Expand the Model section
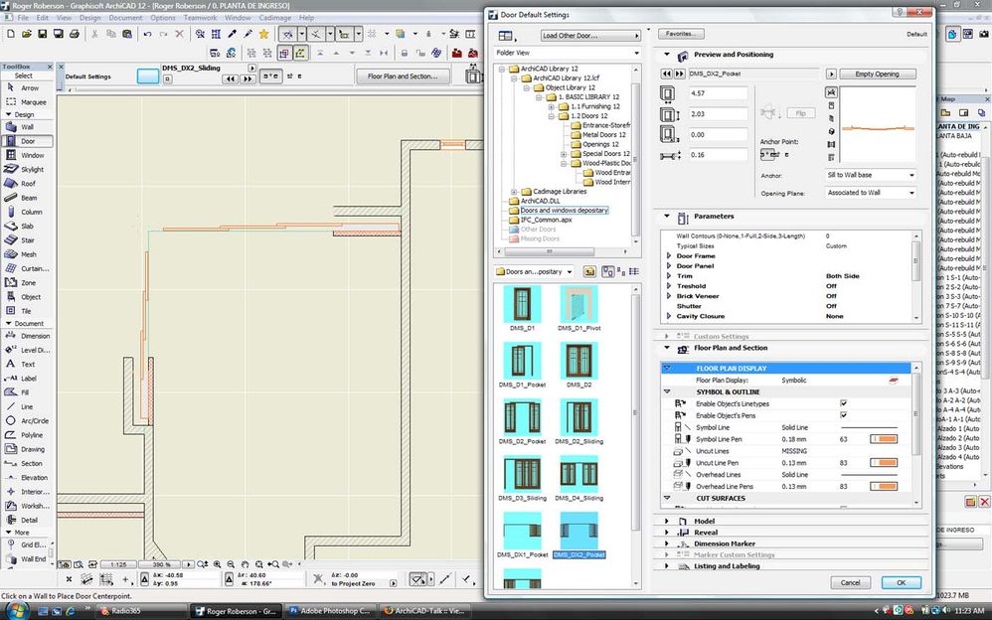The image size is (992, 620). [669, 521]
